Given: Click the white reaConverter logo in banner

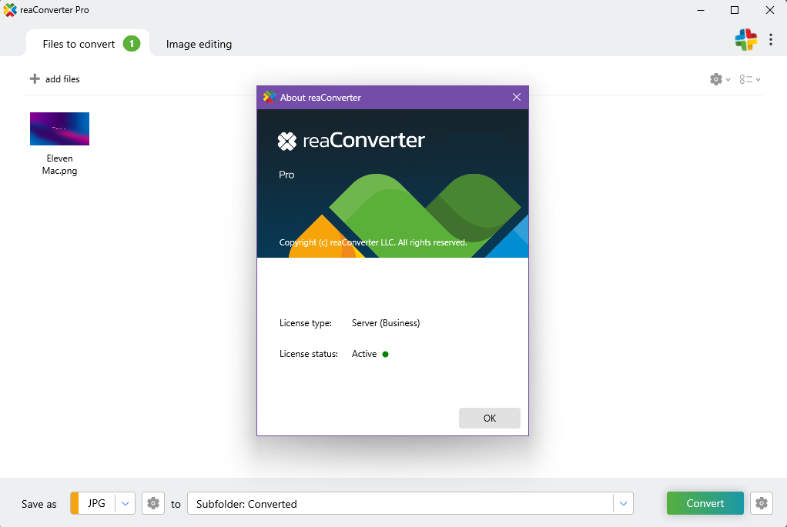Looking at the screenshot, I should [x=351, y=140].
